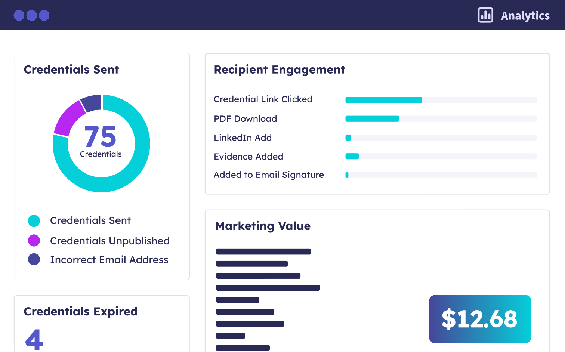Screen dimensions: 565x352
Task: Click the middle window dot in the navbar
Action: (31, 15)
